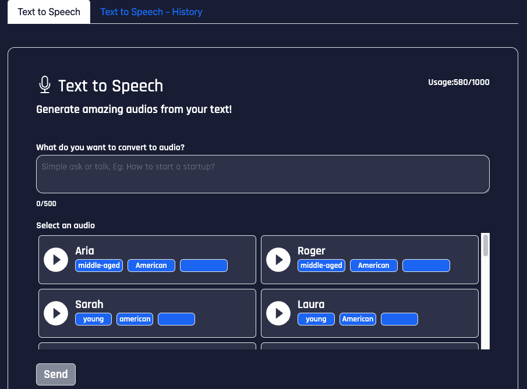The width and height of the screenshot is (527, 389).
Task: Click the Usage:580/1000 counter
Action: click(459, 82)
